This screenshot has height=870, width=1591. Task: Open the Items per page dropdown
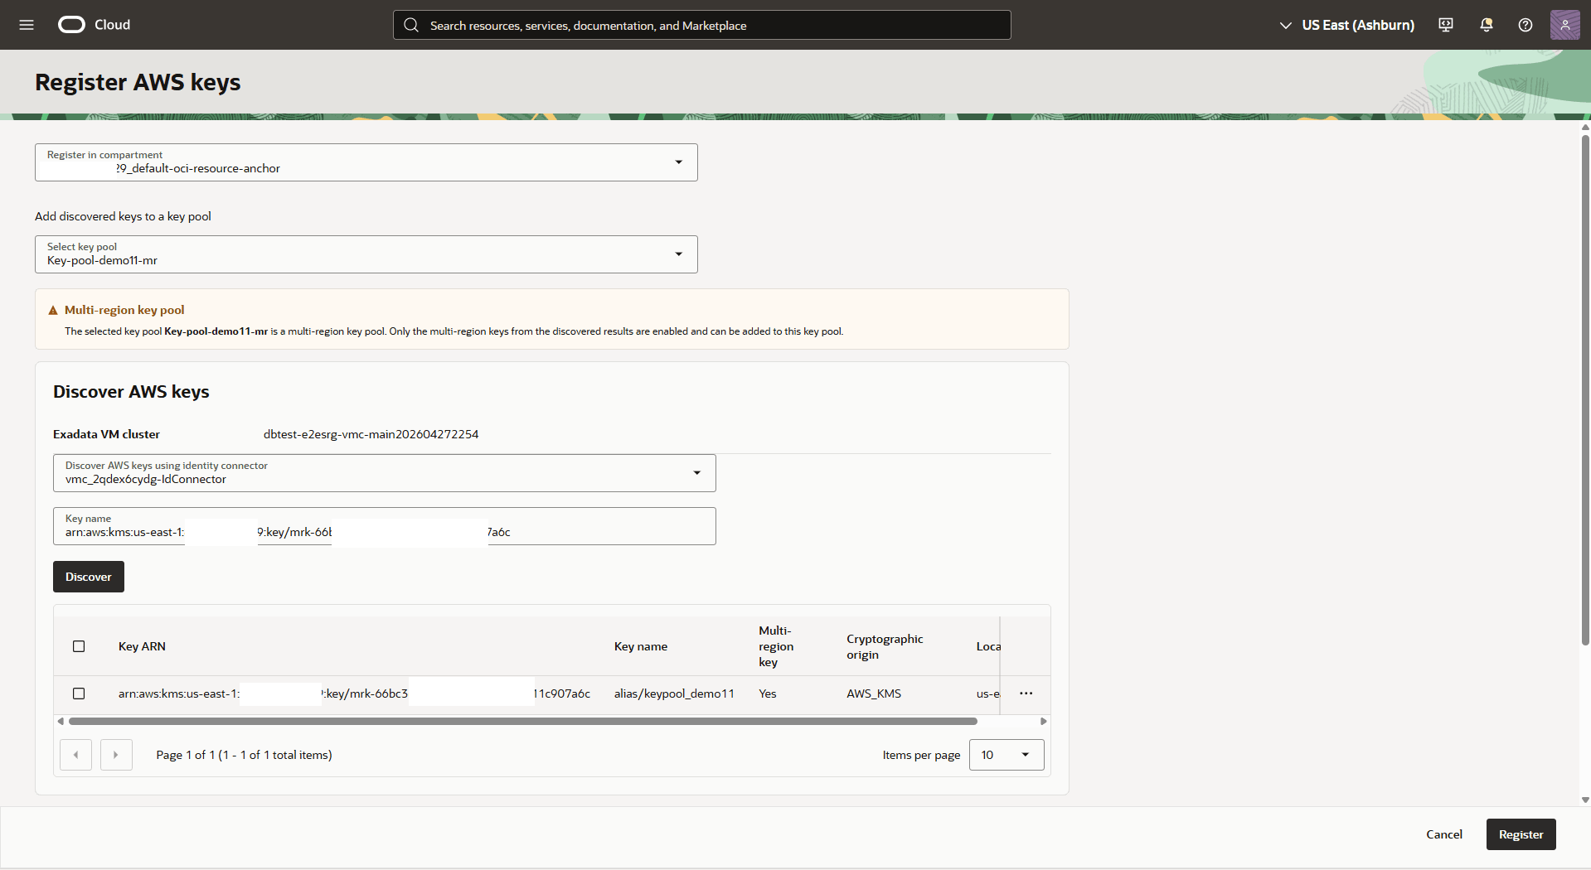coord(1007,755)
